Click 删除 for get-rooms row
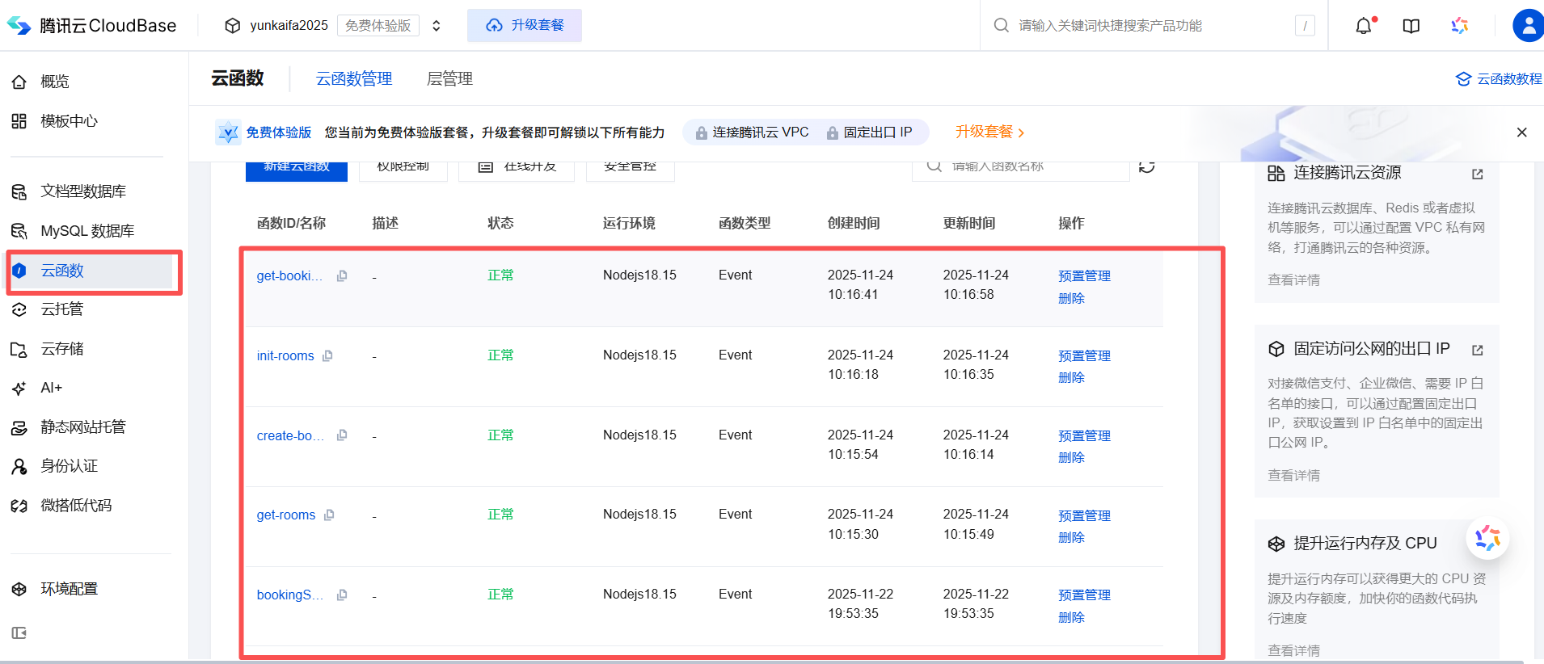 [1071, 538]
